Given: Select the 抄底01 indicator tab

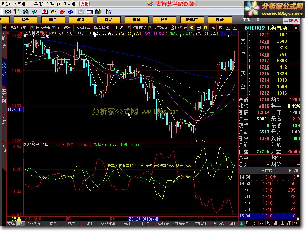Looking at the screenshot, I should pyautogui.click(x=201, y=224).
